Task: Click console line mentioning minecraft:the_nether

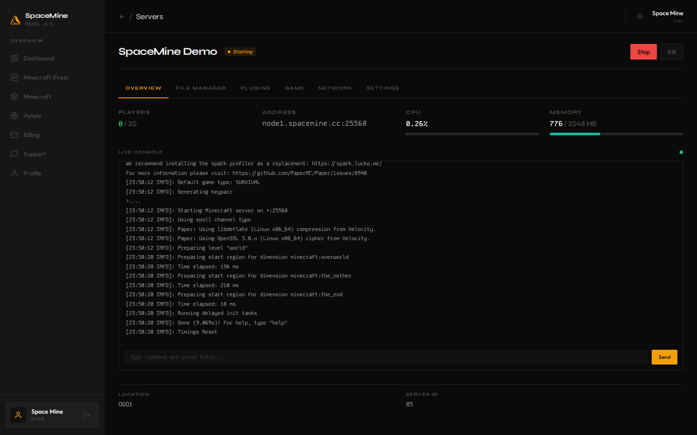Action: 239,276
